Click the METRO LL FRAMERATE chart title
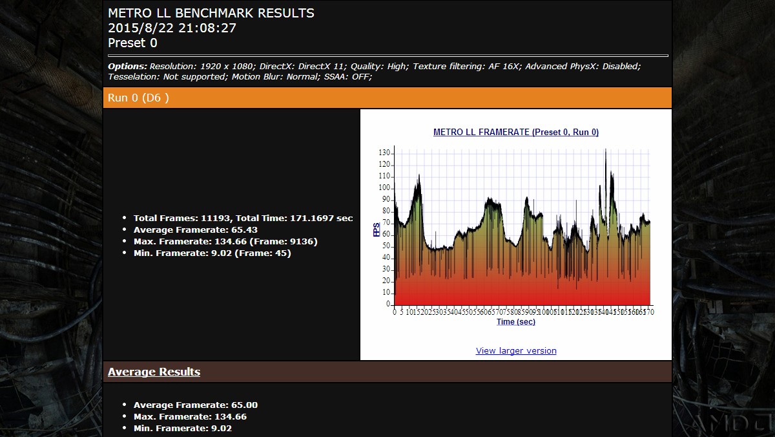 516,132
